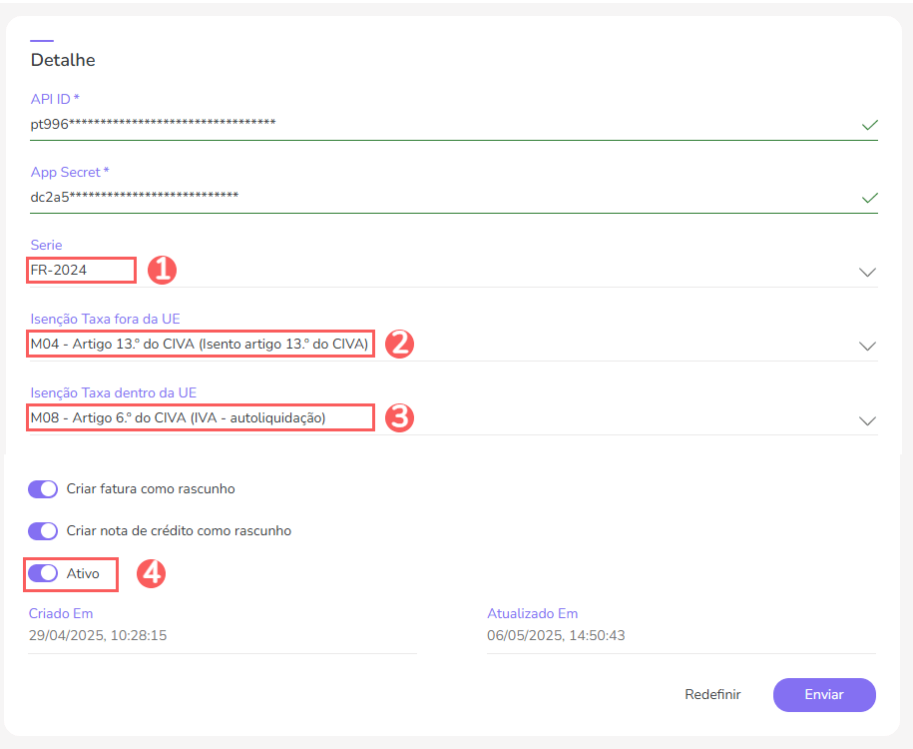The image size is (913, 749).
Task: Disable 'Criar nota de crédito como rascunho' switch
Action: 43,531
